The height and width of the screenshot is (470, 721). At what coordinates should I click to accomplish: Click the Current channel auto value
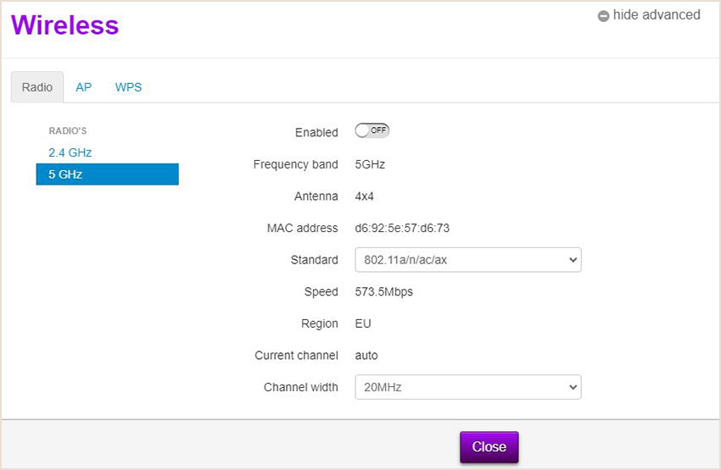[366, 356]
